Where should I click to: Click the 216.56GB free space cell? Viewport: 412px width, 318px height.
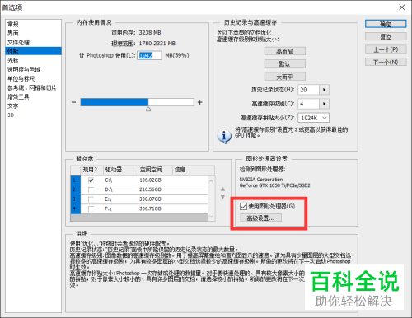(150, 189)
